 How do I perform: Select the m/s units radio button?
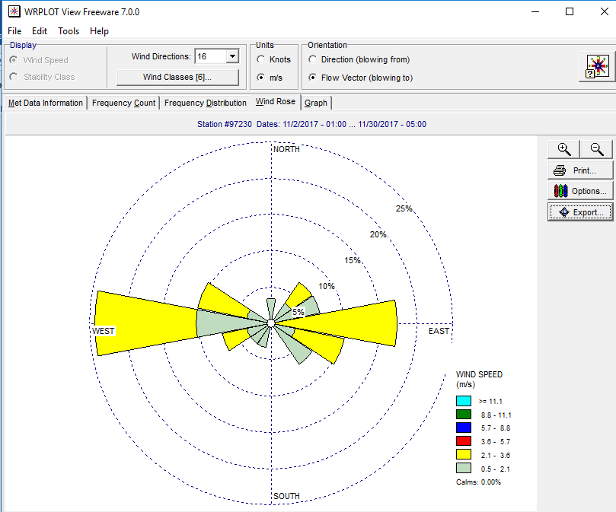pos(261,78)
